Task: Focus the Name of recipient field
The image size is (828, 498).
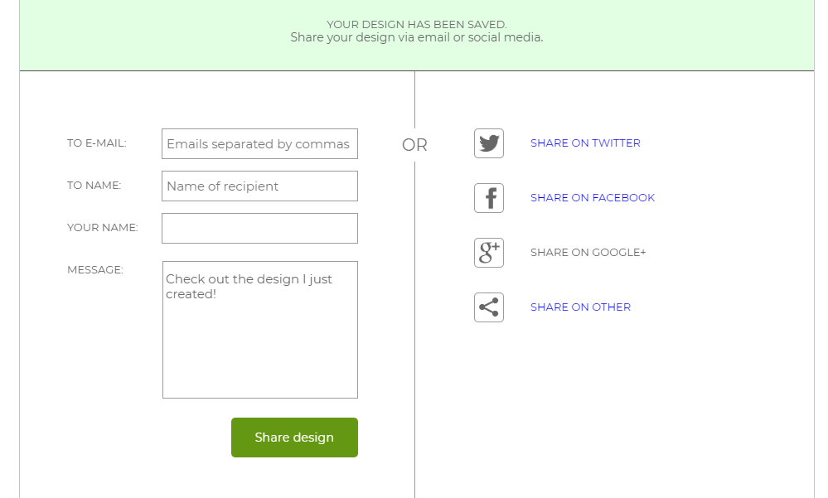Action: pyautogui.click(x=259, y=186)
